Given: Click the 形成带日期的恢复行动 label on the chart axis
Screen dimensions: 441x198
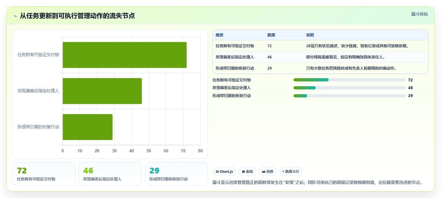Looking at the screenshot, I should tap(38, 127).
